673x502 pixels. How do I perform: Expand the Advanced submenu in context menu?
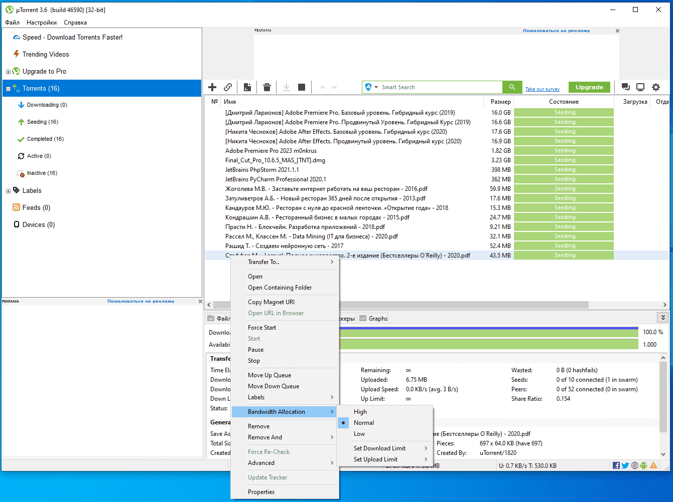pyautogui.click(x=285, y=463)
